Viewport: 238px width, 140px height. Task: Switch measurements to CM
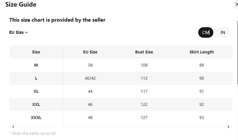point(206,32)
